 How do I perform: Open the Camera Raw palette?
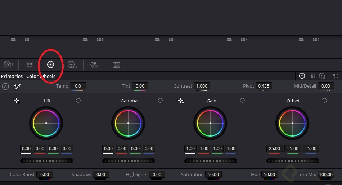coord(8,65)
